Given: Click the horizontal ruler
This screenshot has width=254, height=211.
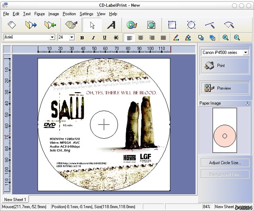Looking at the screenshot, I should point(104,49).
